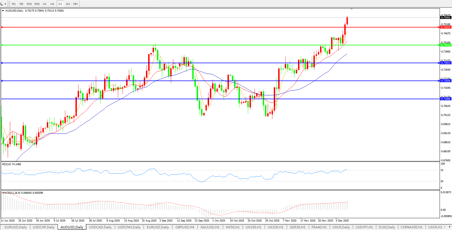Click the chart shift triangle marker at top
452x230 pixels.
351,9
